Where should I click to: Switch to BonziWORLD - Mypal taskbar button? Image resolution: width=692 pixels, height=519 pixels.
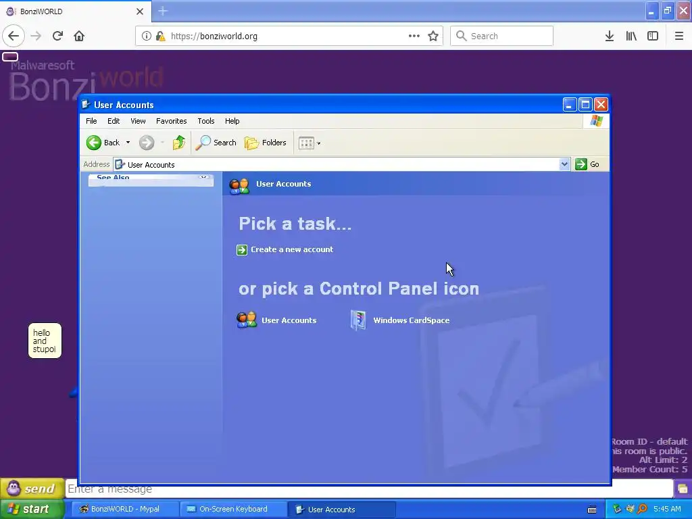(x=124, y=509)
